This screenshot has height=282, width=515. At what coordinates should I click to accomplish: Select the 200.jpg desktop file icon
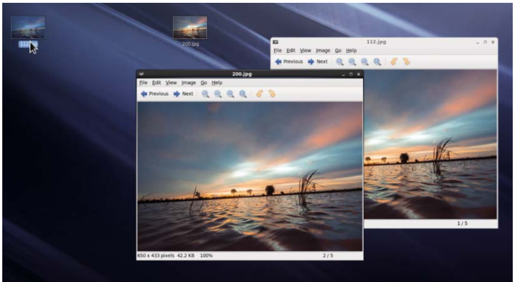tap(190, 28)
